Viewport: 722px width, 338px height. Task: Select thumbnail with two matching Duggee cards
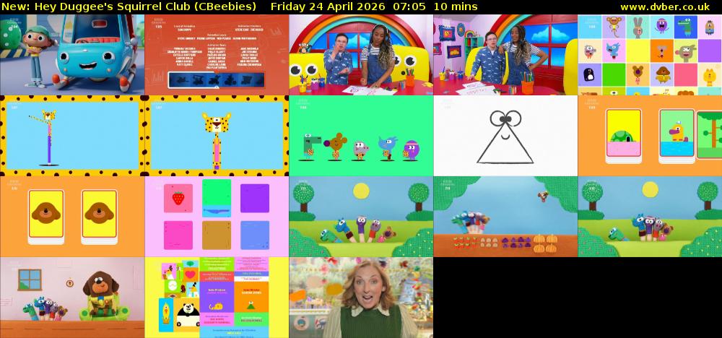tap(72, 217)
